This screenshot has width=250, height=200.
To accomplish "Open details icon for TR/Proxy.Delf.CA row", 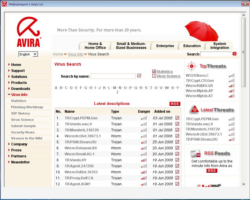I will pos(177,178).
